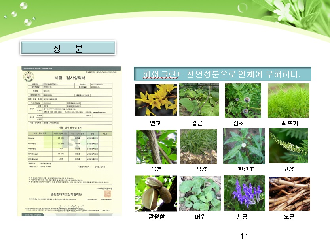This screenshot has width=330, height=246.
Task: Open the 머위 leaf photo
Action: pos(200,193)
